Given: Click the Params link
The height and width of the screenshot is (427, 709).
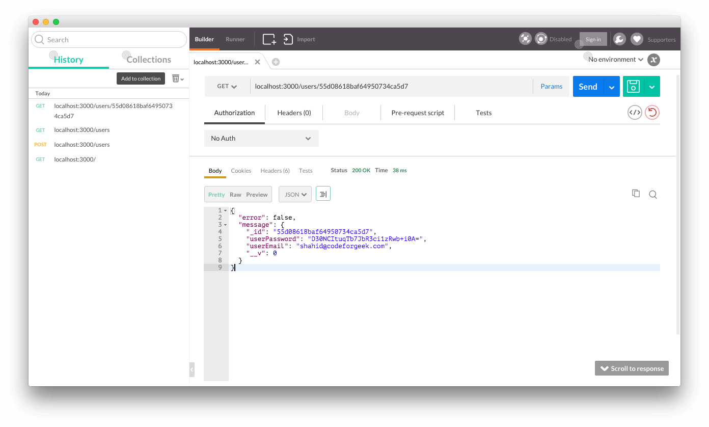Looking at the screenshot, I should click(x=551, y=87).
